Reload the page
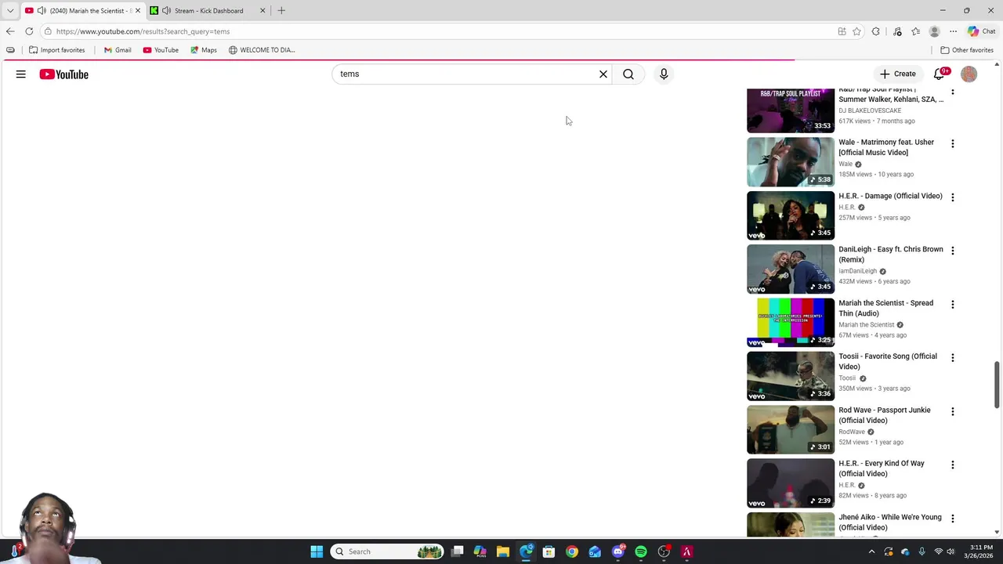 pyautogui.click(x=29, y=31)
